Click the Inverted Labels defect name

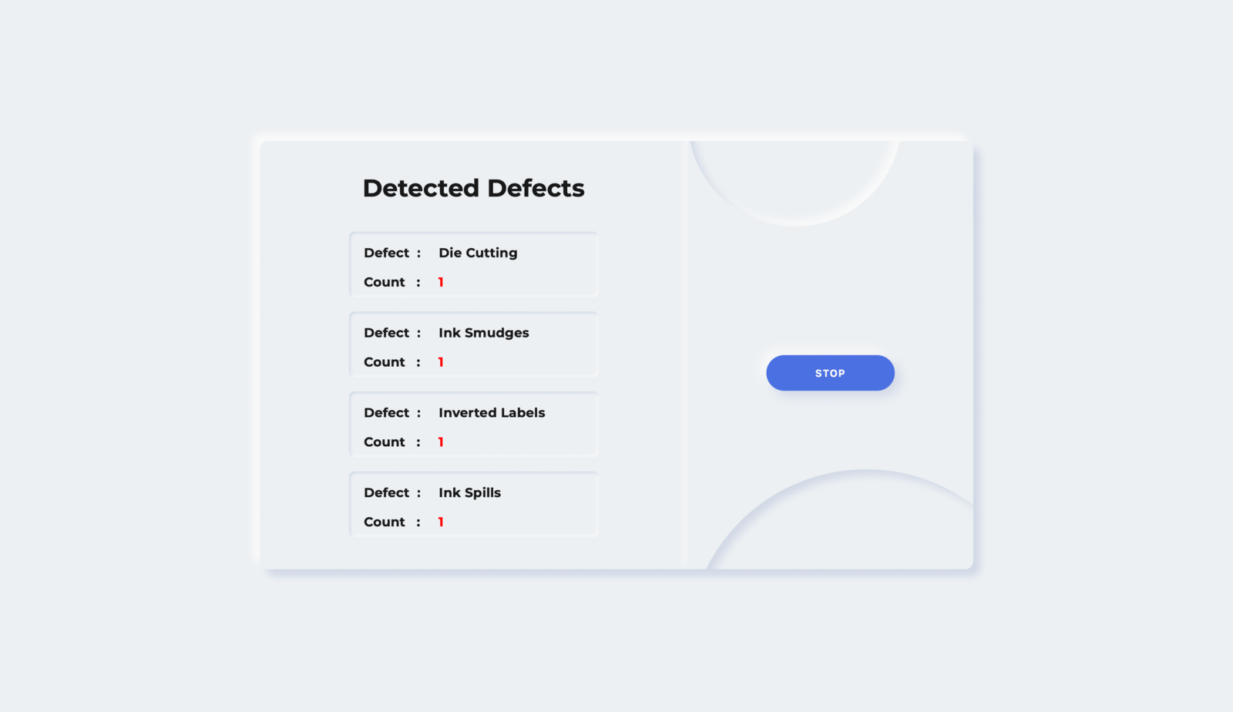pyautogui.click(x=492, y=413)
